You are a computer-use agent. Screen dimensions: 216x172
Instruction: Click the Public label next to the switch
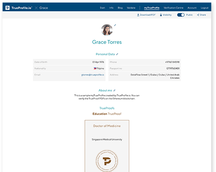[189, 15]
